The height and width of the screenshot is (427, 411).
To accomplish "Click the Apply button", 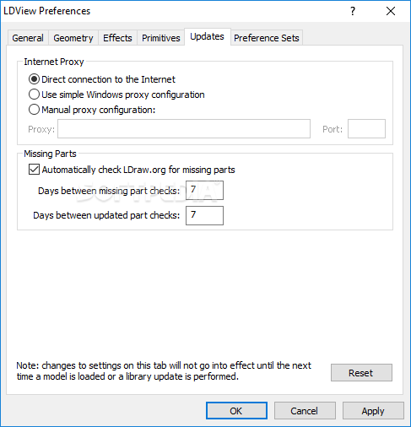I will click(373, 411).
